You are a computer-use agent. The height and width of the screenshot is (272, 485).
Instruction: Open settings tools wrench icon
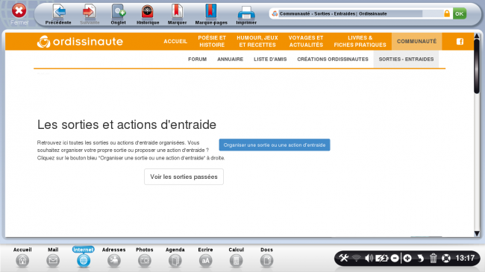pyautogui.click(x=344, y=258)
